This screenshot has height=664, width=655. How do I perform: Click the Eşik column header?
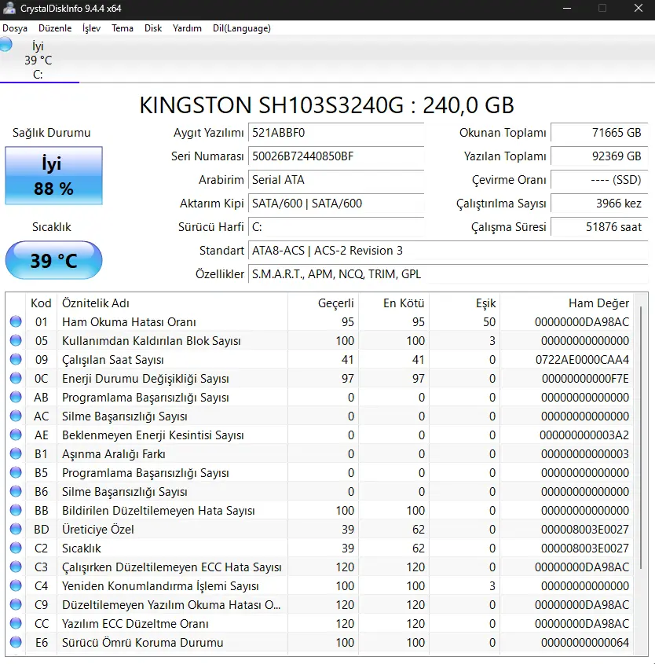pyautogui.click(x=465, y=303)
